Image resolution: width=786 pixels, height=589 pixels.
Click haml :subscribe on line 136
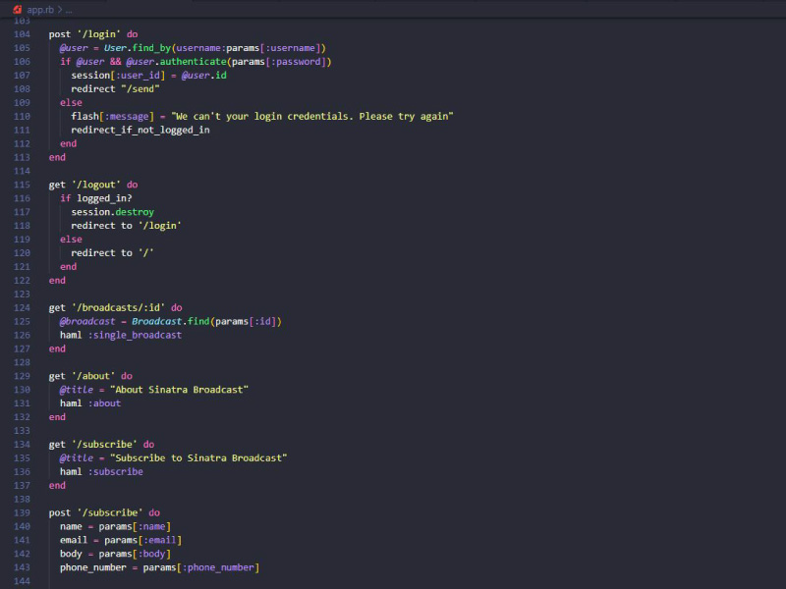coord(101,472)
